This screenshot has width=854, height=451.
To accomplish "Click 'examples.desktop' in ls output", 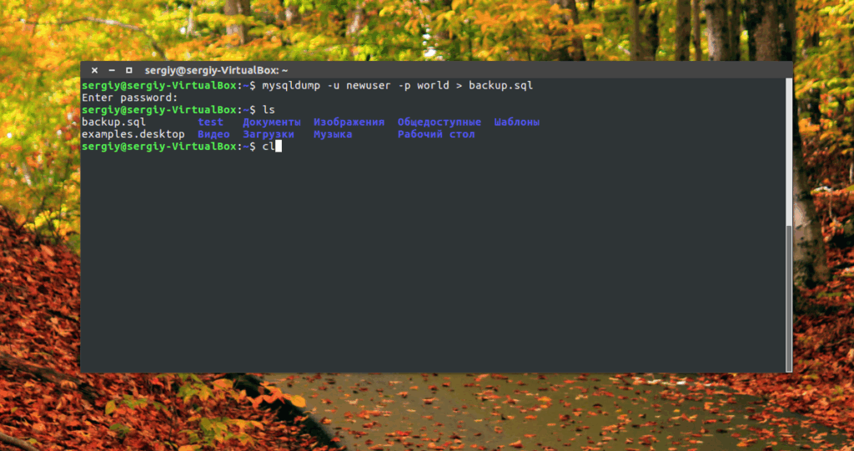I will coord(133,134).
